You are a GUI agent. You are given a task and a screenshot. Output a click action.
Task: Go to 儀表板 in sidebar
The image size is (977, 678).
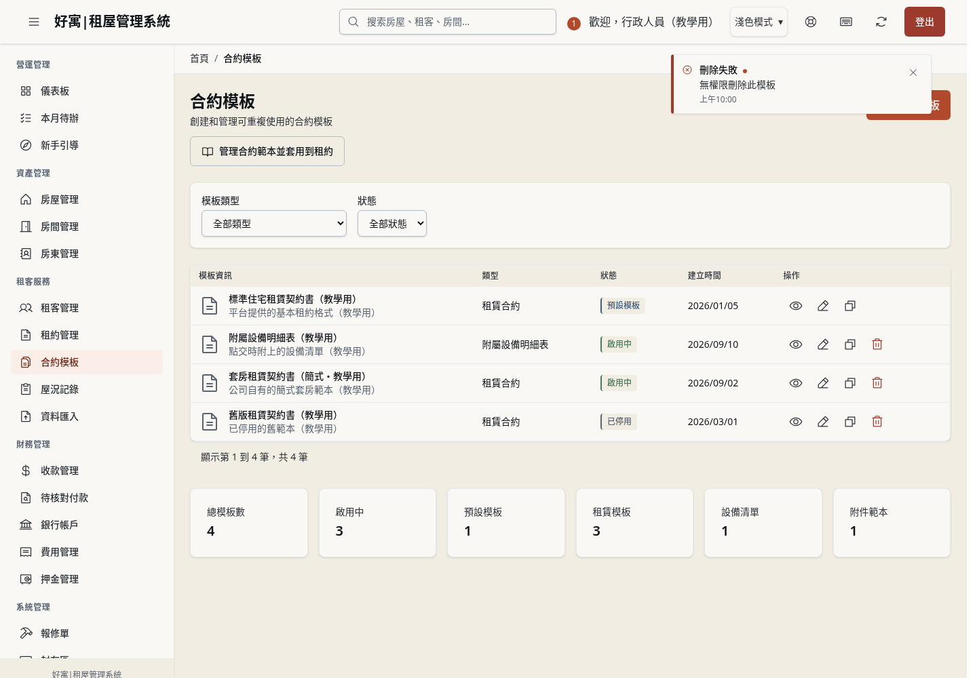[87, 91]
